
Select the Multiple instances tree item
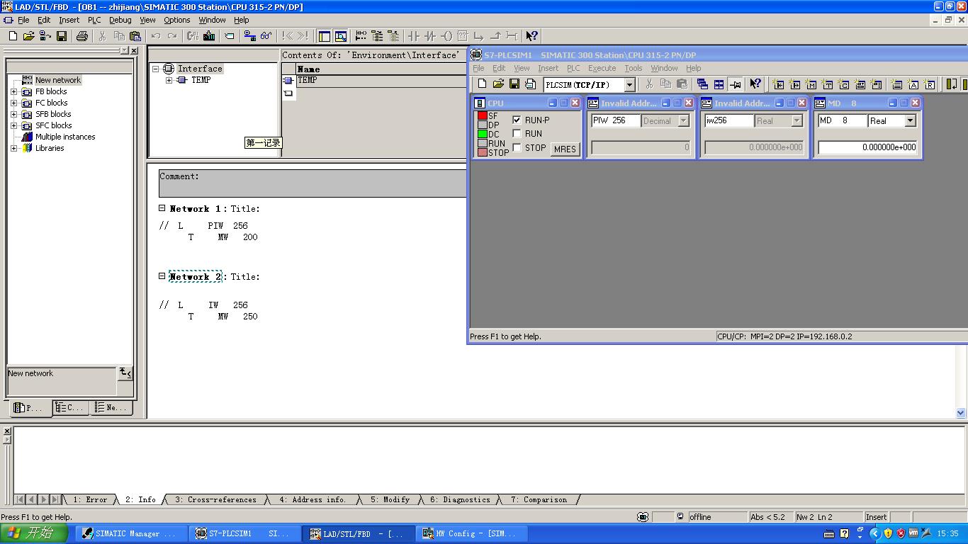coord(65,137)
